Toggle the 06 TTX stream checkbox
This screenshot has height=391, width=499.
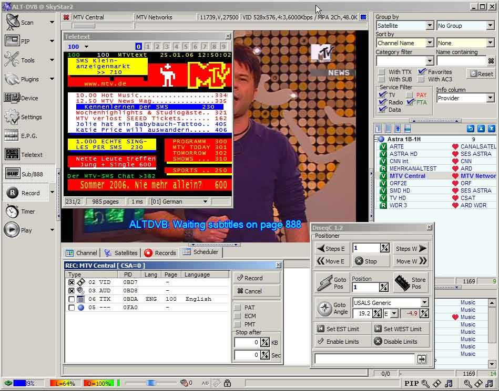coord(72,299)
